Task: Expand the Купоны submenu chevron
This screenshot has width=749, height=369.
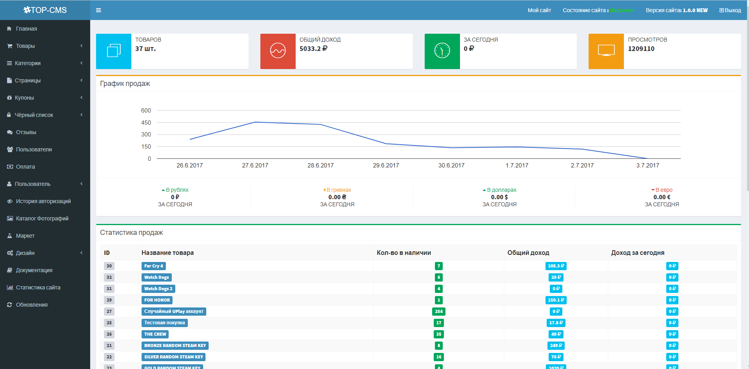Action: pyautogui.click(x=82, y=98)
